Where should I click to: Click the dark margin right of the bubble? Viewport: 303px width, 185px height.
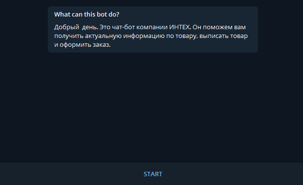pos(281,29)
